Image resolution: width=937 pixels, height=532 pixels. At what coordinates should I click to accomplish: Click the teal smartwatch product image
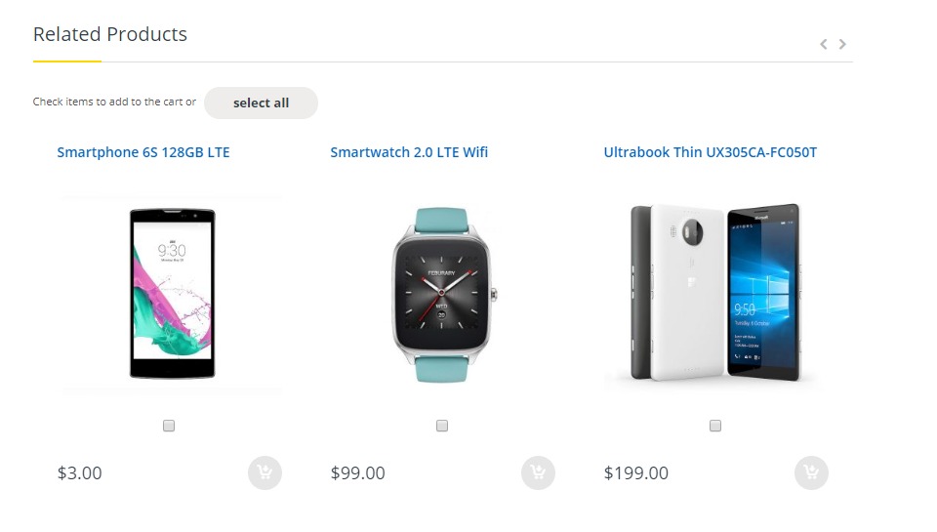(x=444, y=294)
